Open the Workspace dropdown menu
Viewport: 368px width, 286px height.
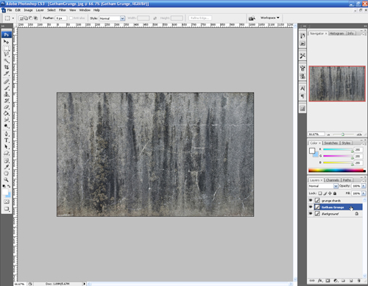click(x=270, y=18)
